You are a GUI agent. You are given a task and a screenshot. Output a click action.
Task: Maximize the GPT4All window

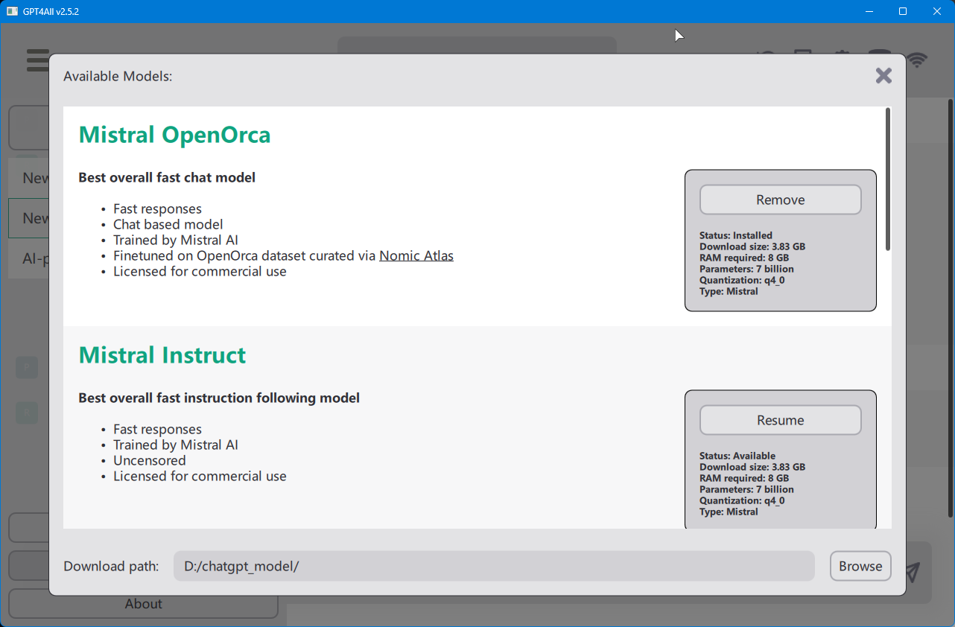(903, 11)
